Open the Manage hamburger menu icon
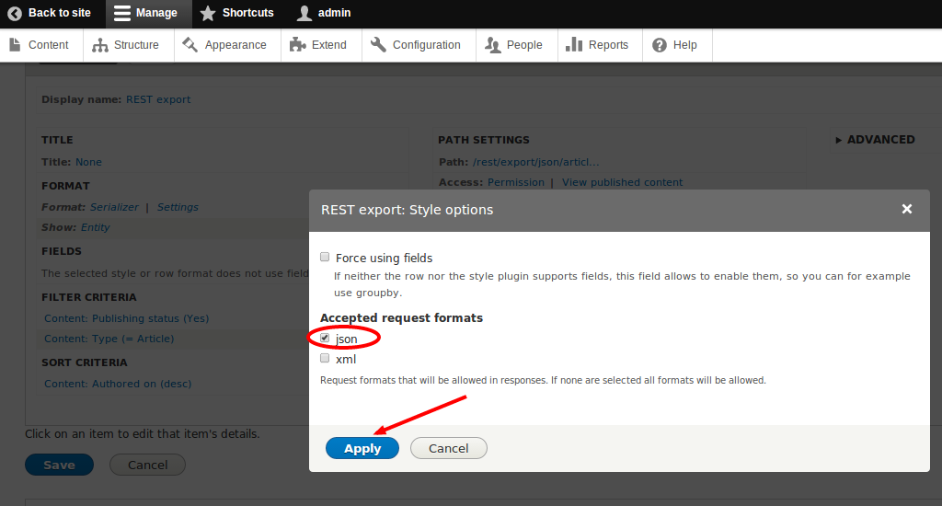This screenshot has width=942, height=506. [x=122, y=13]
